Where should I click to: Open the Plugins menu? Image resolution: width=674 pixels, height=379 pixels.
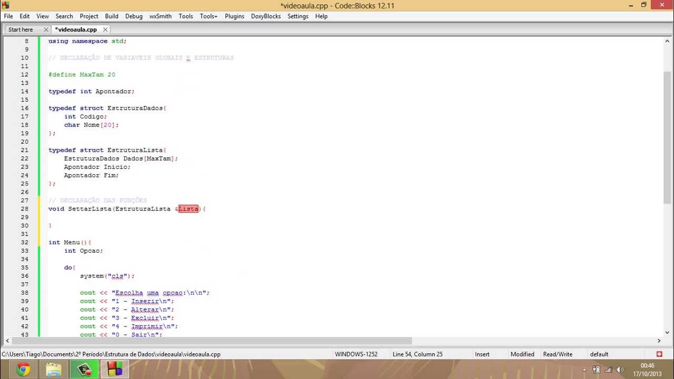[x=234, y=16]
